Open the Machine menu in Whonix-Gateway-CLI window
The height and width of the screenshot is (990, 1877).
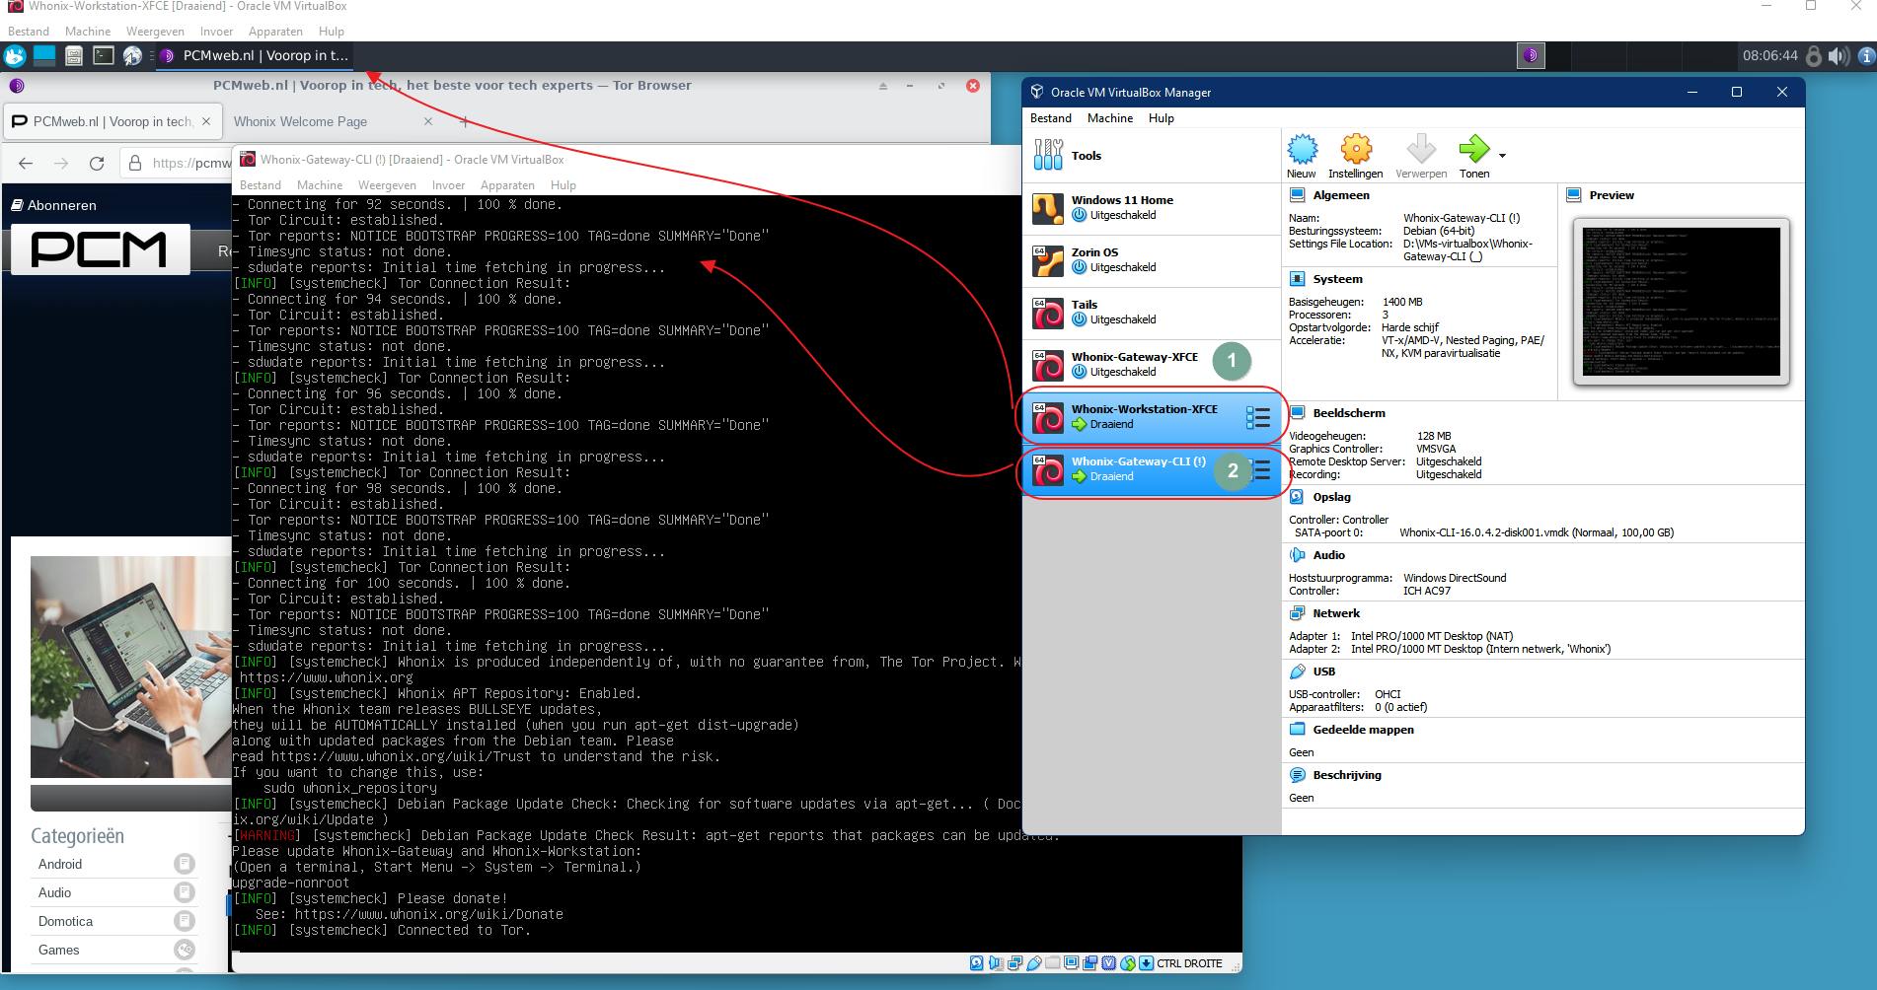[x=320, y=185]
